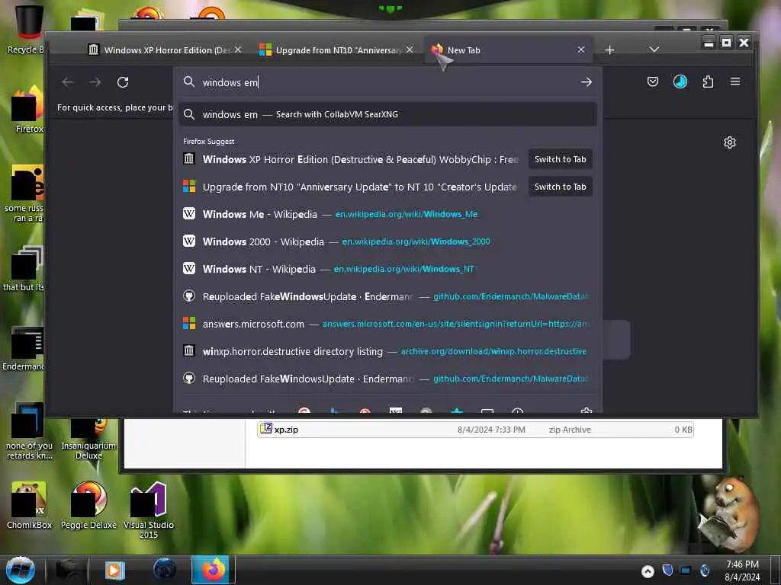This screenshot has width=781, height=585.
Task: Click '8/4/2024 7:33 PM' date in explorer
Action: (x=491, y=430)
